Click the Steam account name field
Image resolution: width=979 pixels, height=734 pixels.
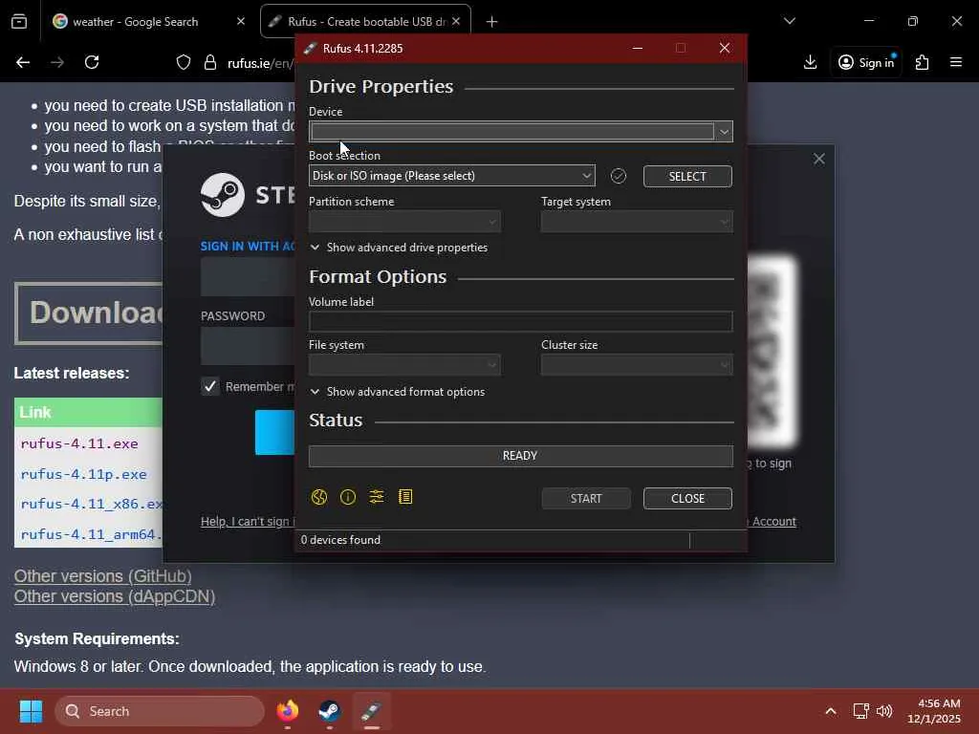[248, 276]
